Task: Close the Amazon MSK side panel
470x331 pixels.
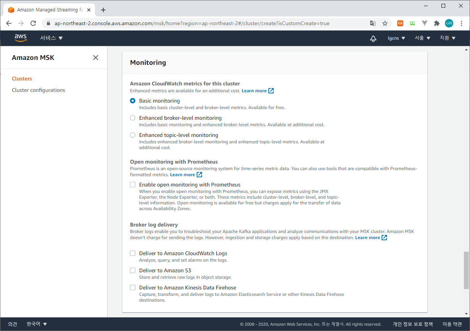Action: [x=96, y=58]
